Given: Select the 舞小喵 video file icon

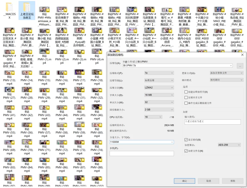Looking at the screenshot, I should click(44, 31).
